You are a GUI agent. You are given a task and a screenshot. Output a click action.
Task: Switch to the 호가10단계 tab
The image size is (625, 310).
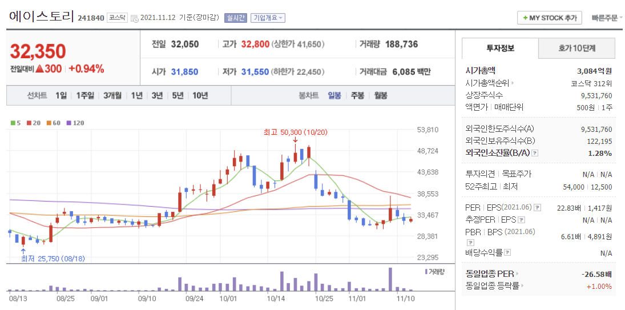point(577,49)
